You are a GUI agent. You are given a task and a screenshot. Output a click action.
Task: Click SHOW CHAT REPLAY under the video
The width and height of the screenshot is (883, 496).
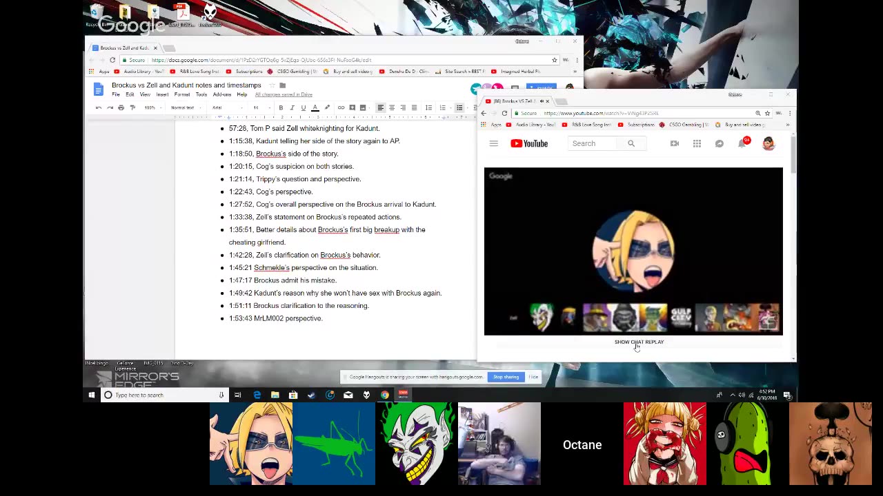click(x=639, y=342)
